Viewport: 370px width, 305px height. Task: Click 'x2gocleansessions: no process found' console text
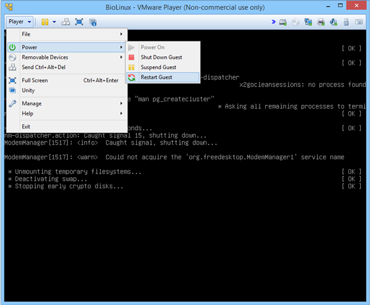(303, 85)
